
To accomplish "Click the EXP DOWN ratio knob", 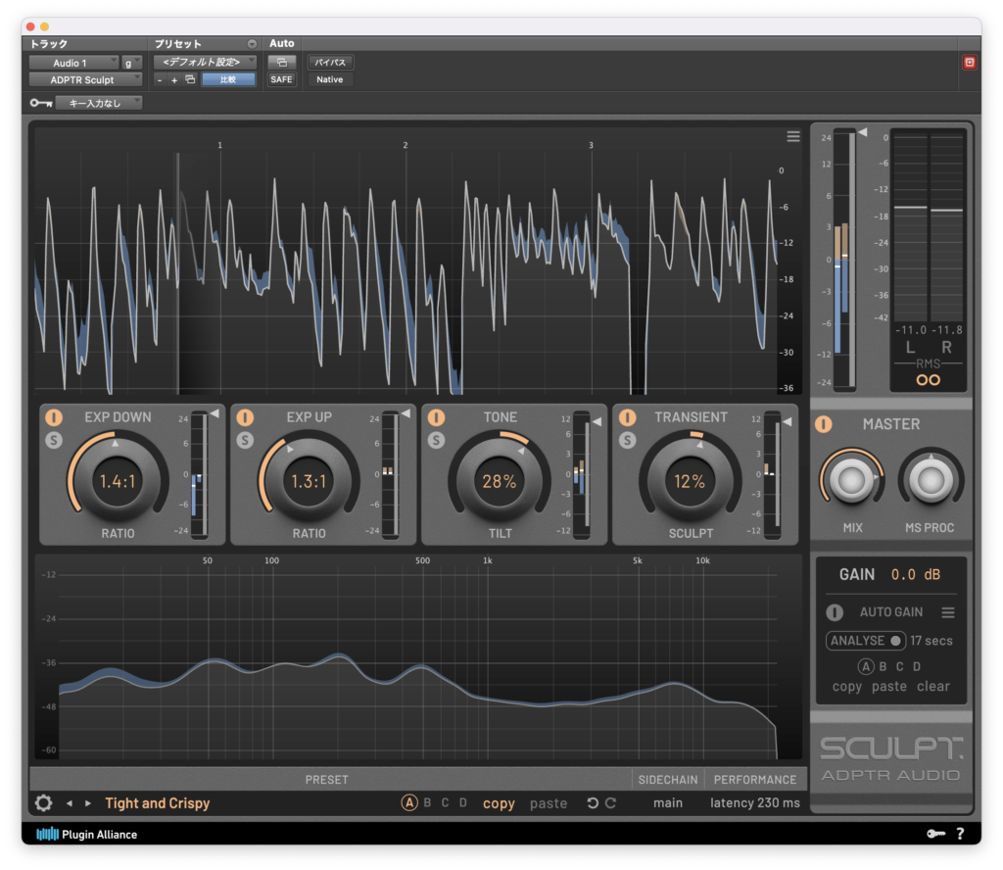I will [118, 481].
